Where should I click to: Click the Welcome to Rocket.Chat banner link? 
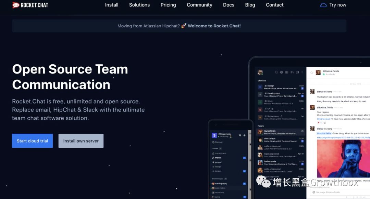(214, 26)
